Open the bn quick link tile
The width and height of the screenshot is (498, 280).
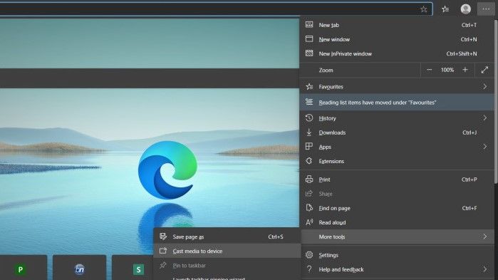tap(79, 269)
